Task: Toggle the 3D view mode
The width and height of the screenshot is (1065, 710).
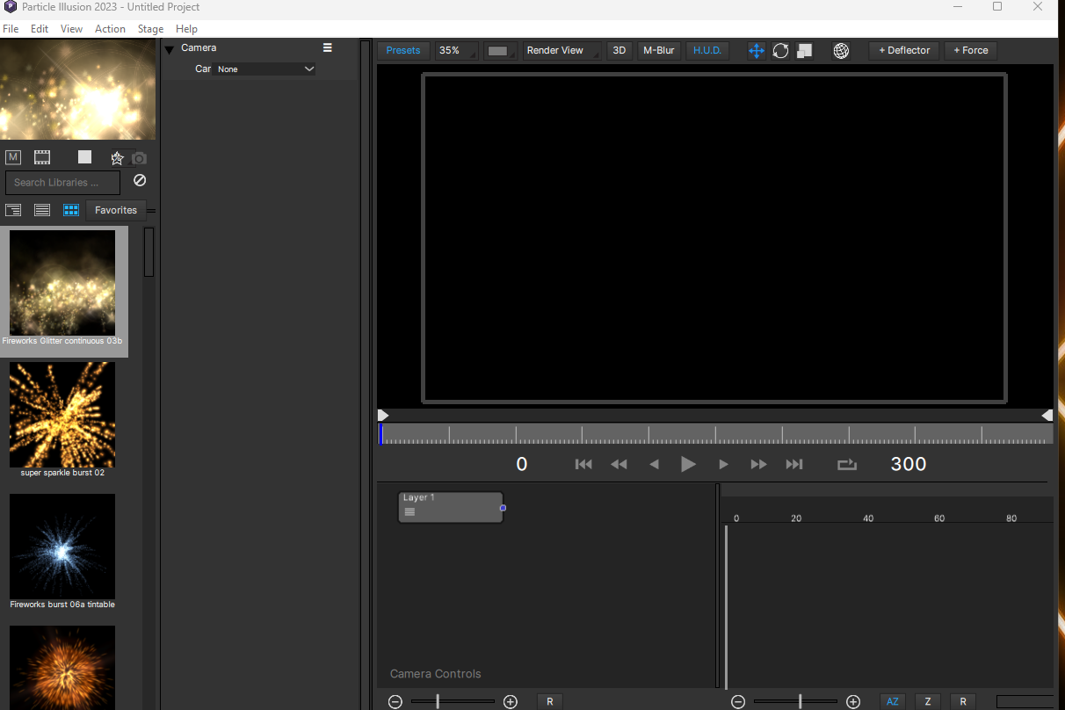Action: (619, 51)
